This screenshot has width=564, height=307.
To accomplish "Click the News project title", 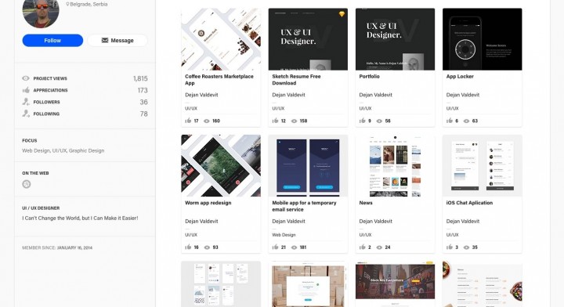I will [366, 203].
